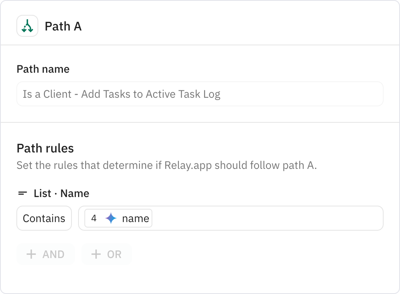Select the name token in the rule value
Viewport: 400px width, 294px height.
(136, 218)
